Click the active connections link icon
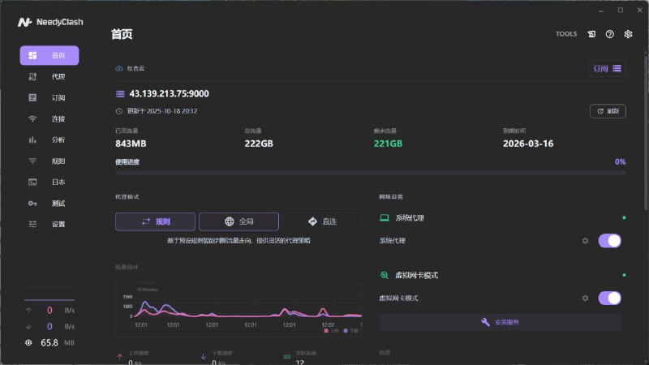This screenshot has width=649, height=365. pos(287,357)
